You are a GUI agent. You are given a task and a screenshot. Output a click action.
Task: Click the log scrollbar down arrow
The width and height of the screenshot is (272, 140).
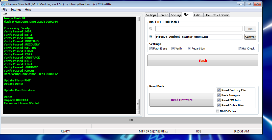coord(138,112)
